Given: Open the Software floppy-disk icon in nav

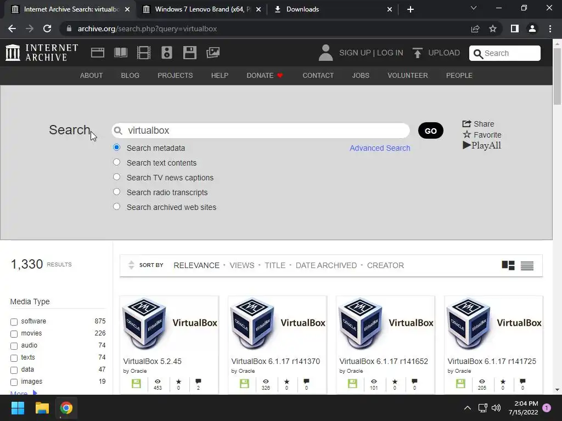Looking at the screenshot, I should tap(189, 53).
